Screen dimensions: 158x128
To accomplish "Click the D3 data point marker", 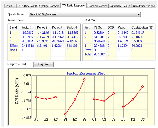I will coord(143,87).
